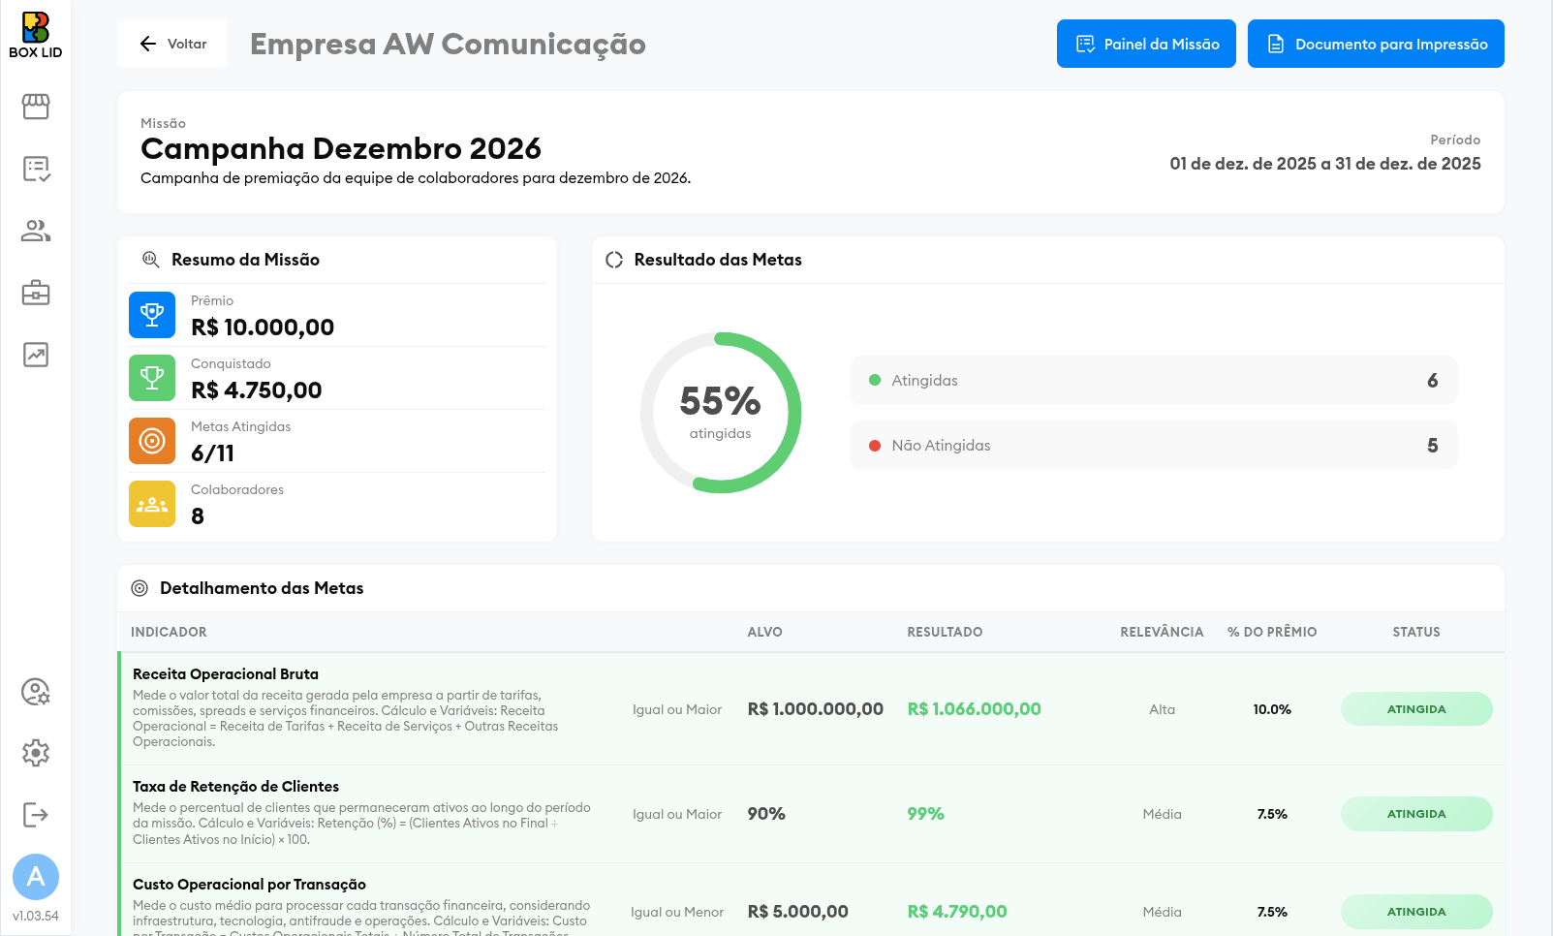The height and width of the screenshot is (936, 1553).
Task: Click ATINGIDA status for Receita Operacional Bruta
Action: (1416, 709)
